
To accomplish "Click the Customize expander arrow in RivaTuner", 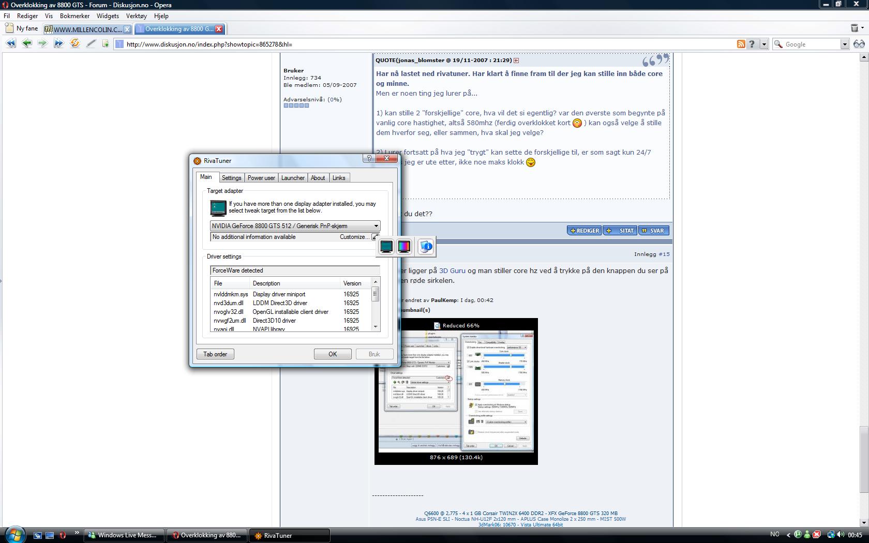I will [375, 237].
